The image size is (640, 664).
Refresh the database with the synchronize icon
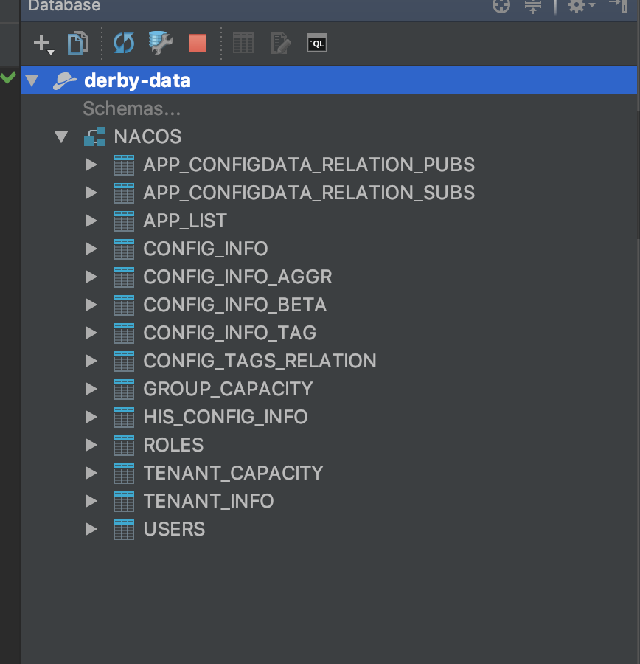tap(124, 44)
